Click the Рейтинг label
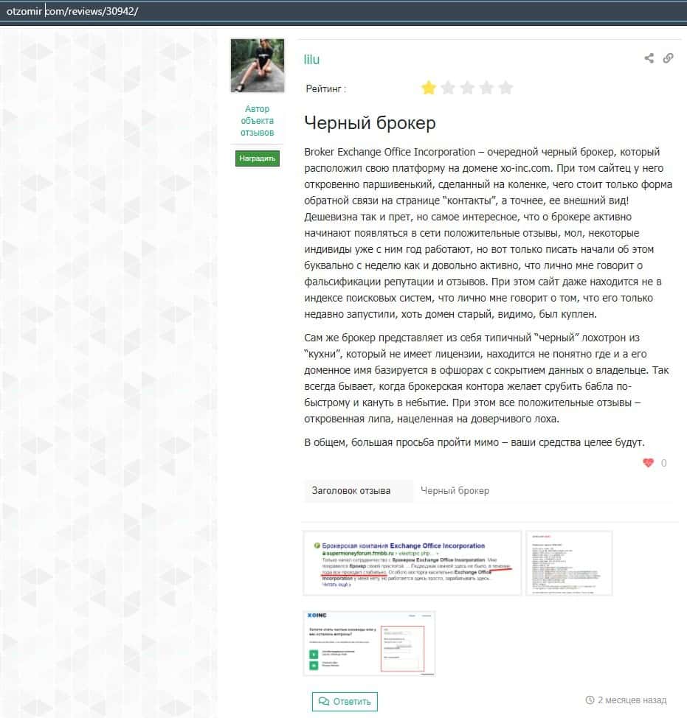 click(x=326, y=89)
